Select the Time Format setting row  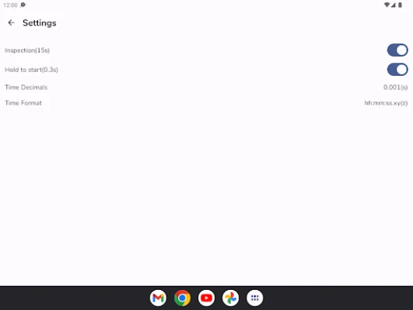206,103
